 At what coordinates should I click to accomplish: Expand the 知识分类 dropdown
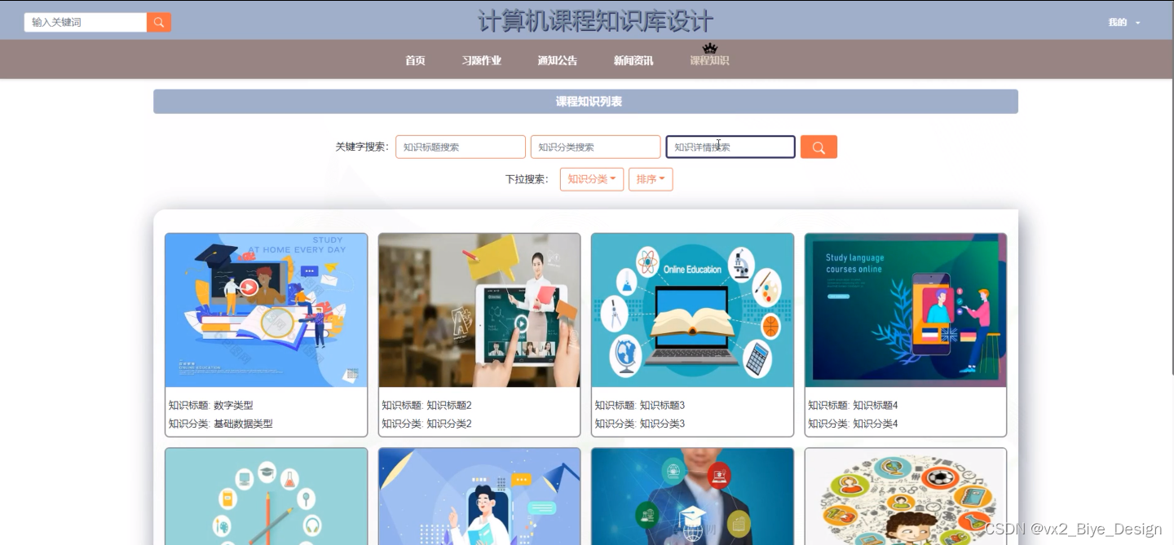(x=592, y=179)
